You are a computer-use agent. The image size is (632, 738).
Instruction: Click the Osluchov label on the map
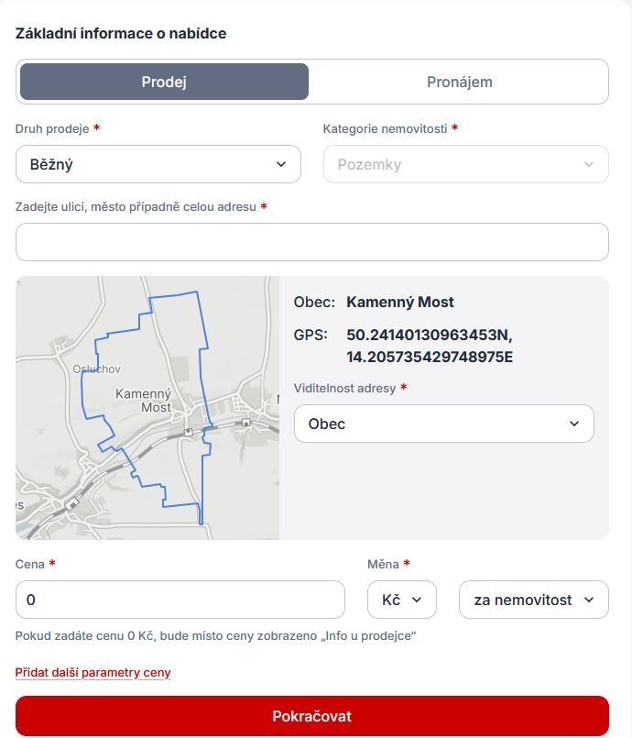coord(97,369)
